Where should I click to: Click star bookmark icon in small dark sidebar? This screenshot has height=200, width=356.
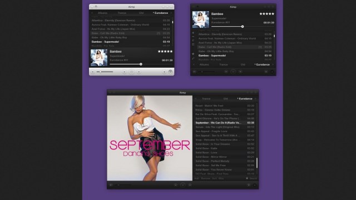[193, 54]
